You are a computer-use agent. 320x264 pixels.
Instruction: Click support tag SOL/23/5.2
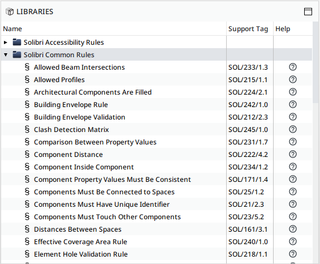coord(246,217)
